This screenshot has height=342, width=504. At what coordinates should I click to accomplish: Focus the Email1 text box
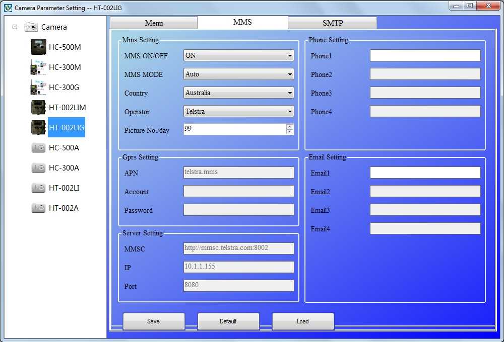click(x=425, y=173)
